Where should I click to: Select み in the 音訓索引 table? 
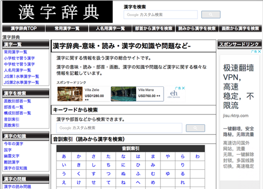coord(153,165)
